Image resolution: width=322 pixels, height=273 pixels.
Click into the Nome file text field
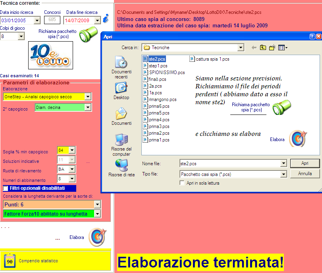coord(230,163)
